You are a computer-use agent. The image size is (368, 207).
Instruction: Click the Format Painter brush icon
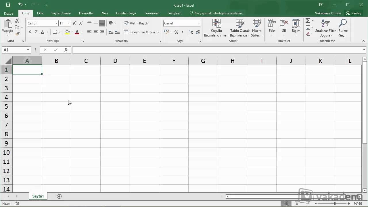tap(17, 34)
